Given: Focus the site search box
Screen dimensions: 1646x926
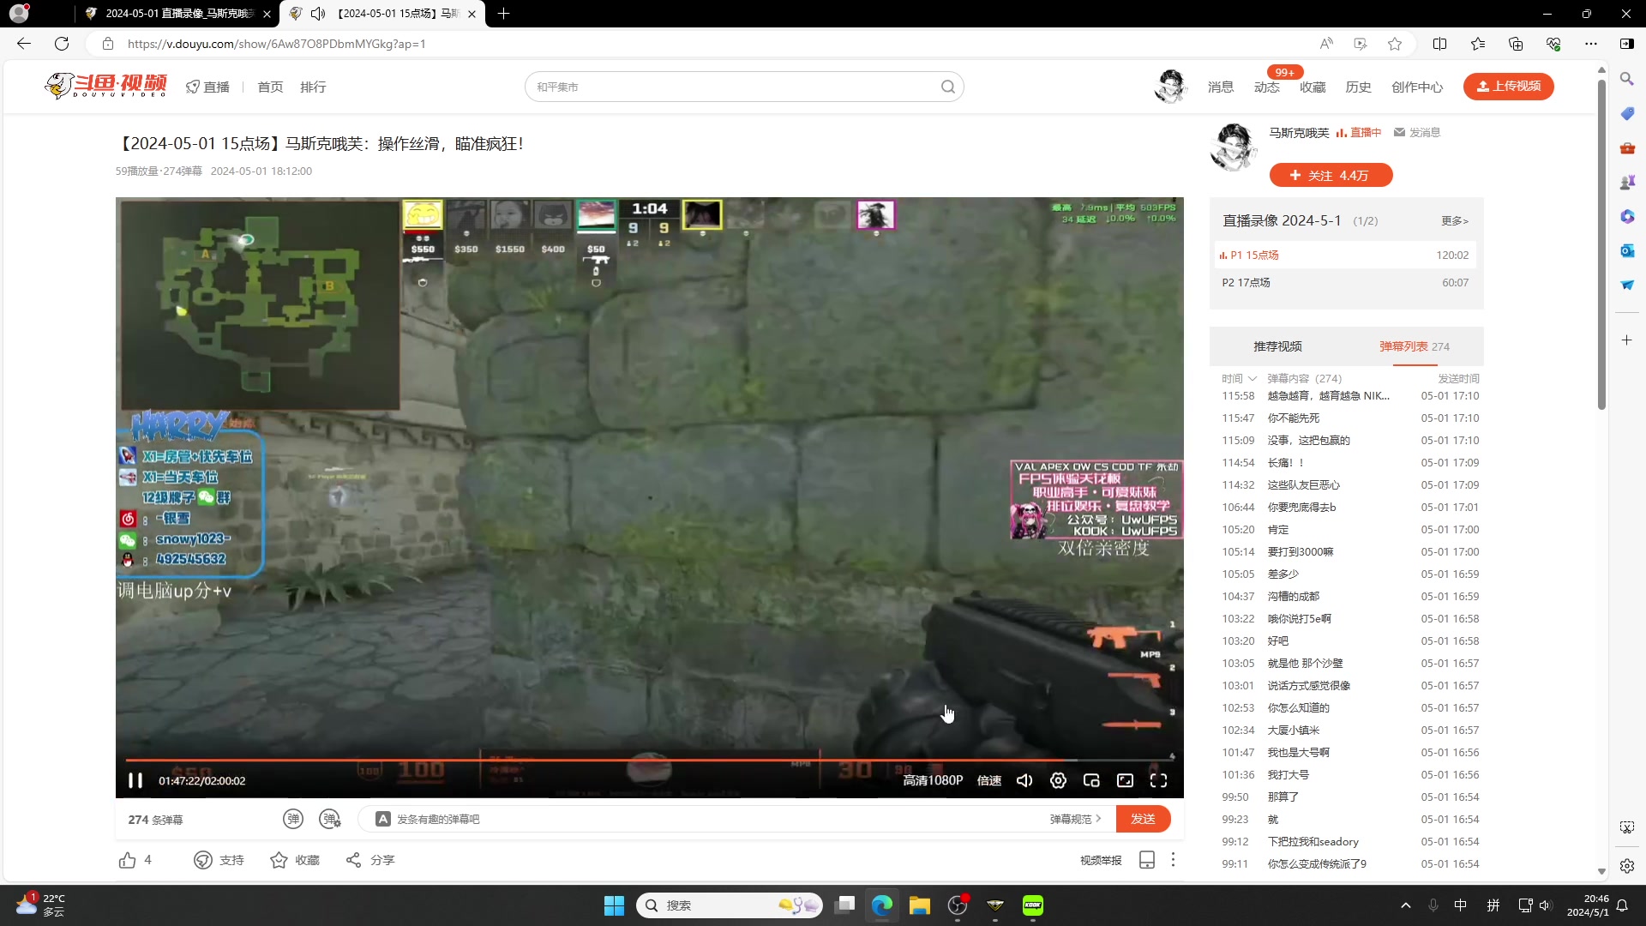Looking at the screenshot, I should (x=733, y=87).
